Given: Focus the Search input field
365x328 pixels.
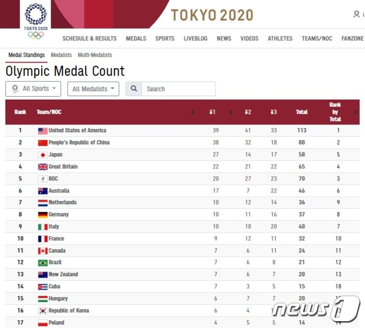Looking at the screenshot, I should click(x=178, y=89).
